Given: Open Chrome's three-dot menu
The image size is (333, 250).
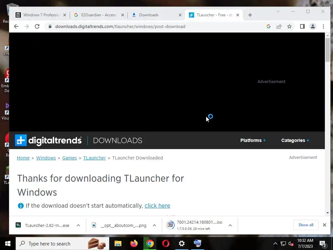Looking at the screenshot, I should click(x=323, y=26).
